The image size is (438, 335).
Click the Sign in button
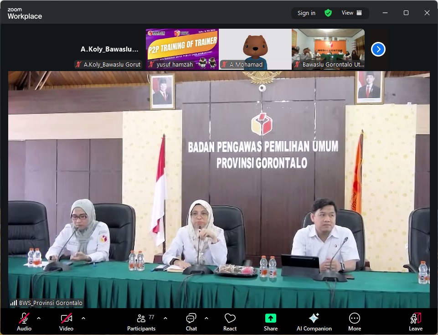[x=306, y=13]
